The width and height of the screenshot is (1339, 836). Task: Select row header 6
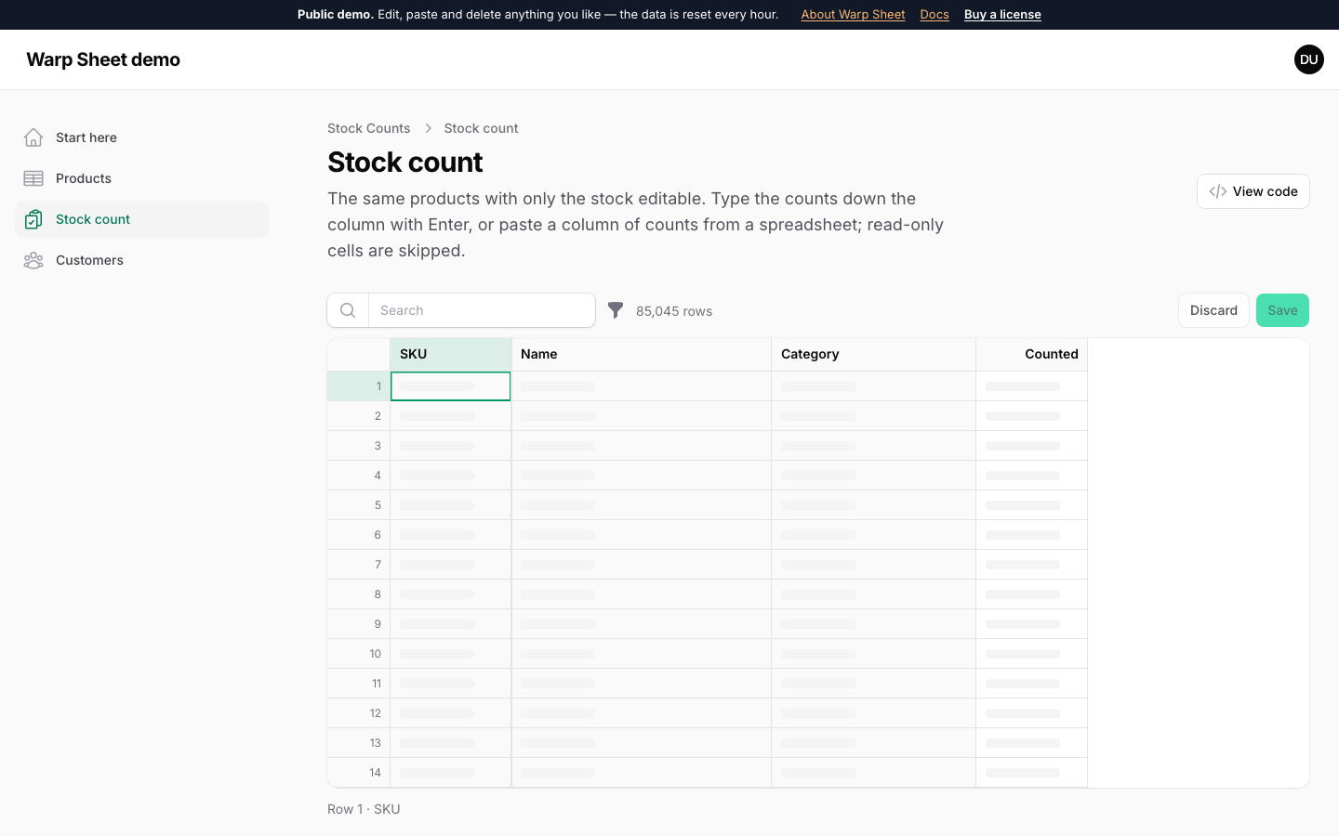coord(359,535)
